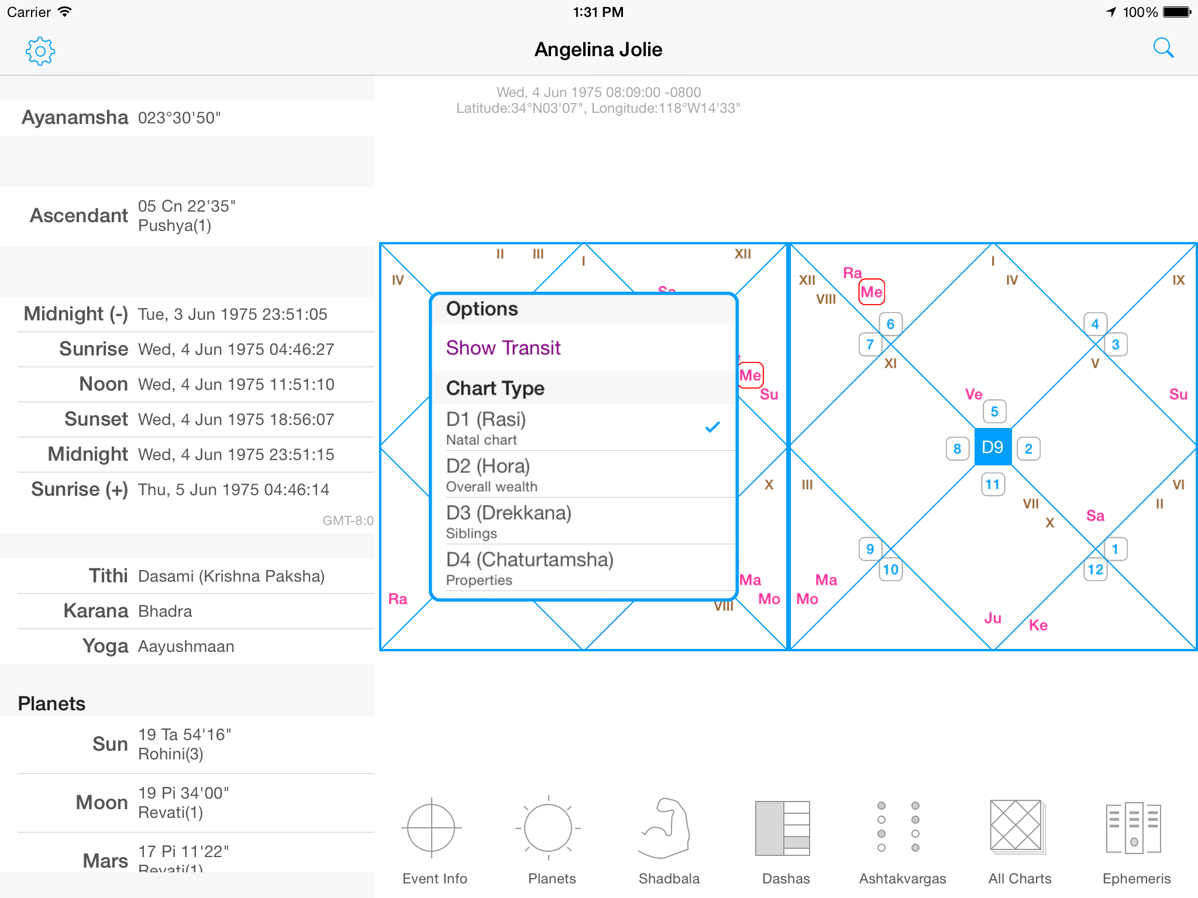Select the Sun planet row

coord(187,745)
